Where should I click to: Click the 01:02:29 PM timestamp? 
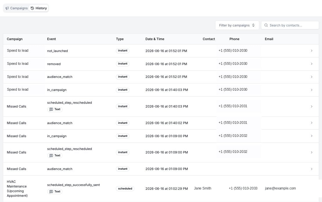tap(167, 189)
